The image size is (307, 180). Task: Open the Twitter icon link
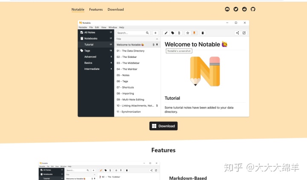236,9
